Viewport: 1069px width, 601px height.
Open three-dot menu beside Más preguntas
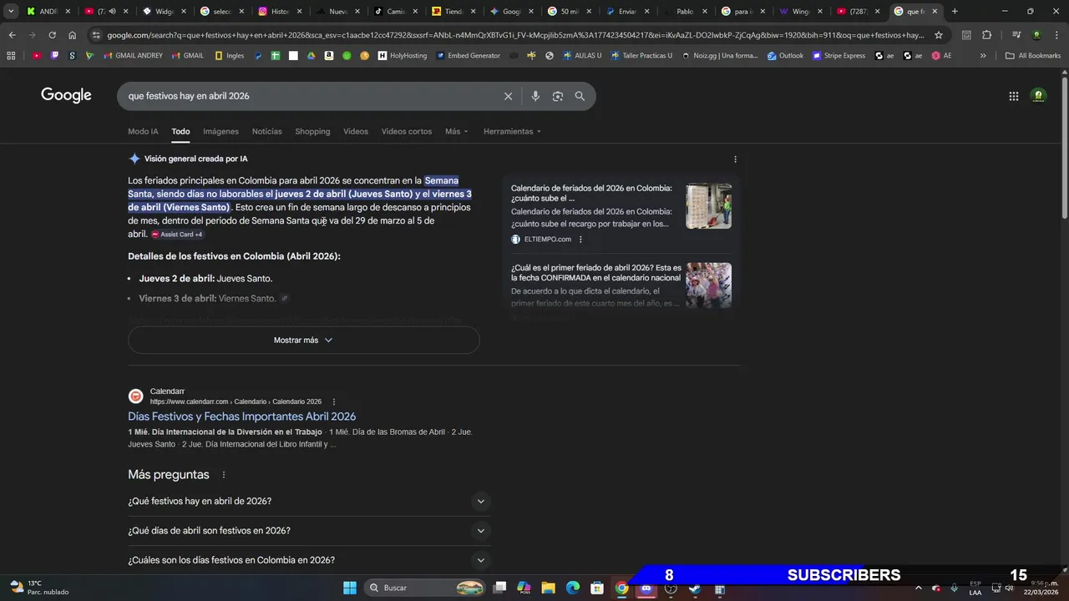tap(223, 475)
